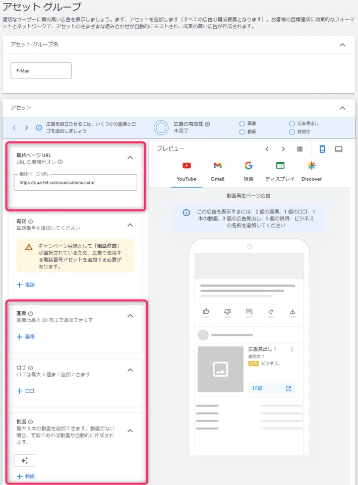Select the YouTube preview tab

(x=187, y=172)
